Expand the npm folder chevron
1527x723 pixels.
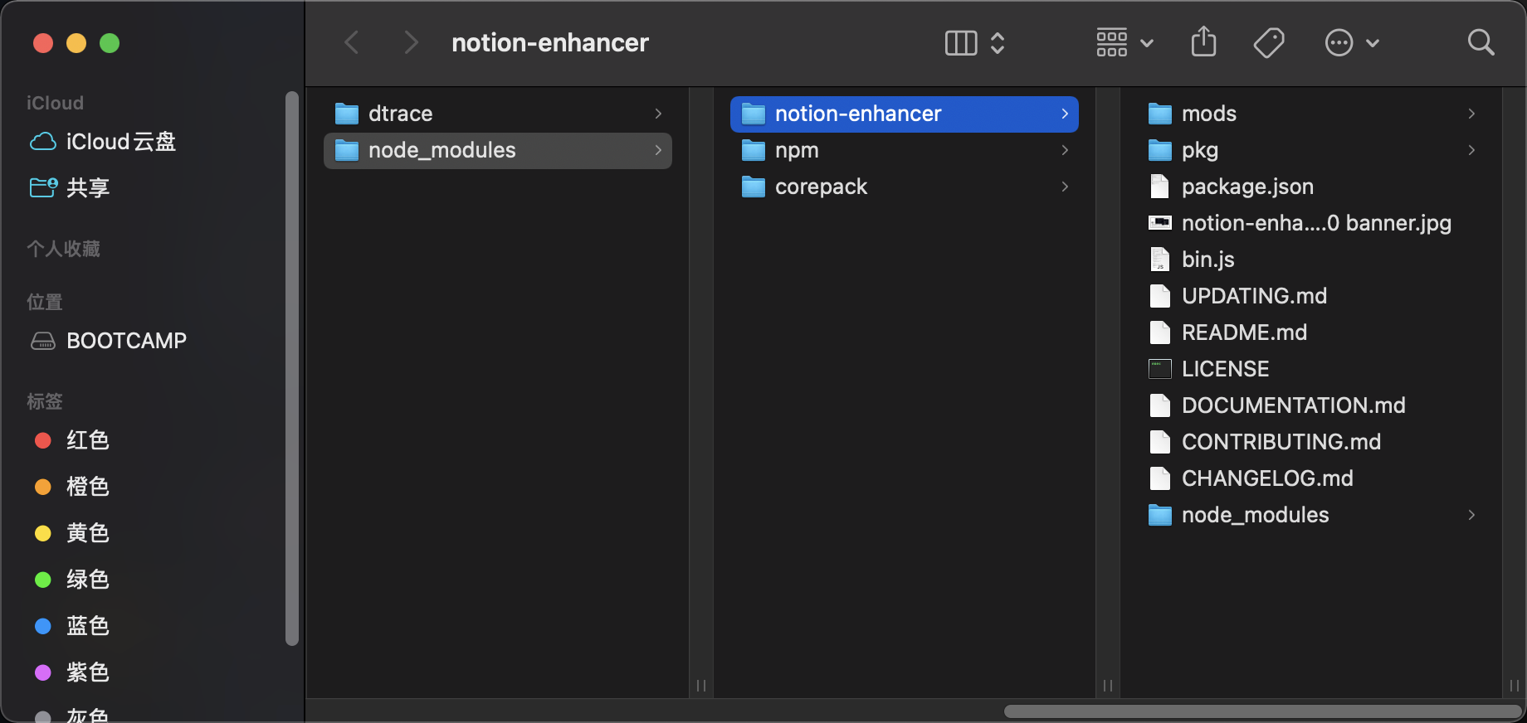[1065, 150]
